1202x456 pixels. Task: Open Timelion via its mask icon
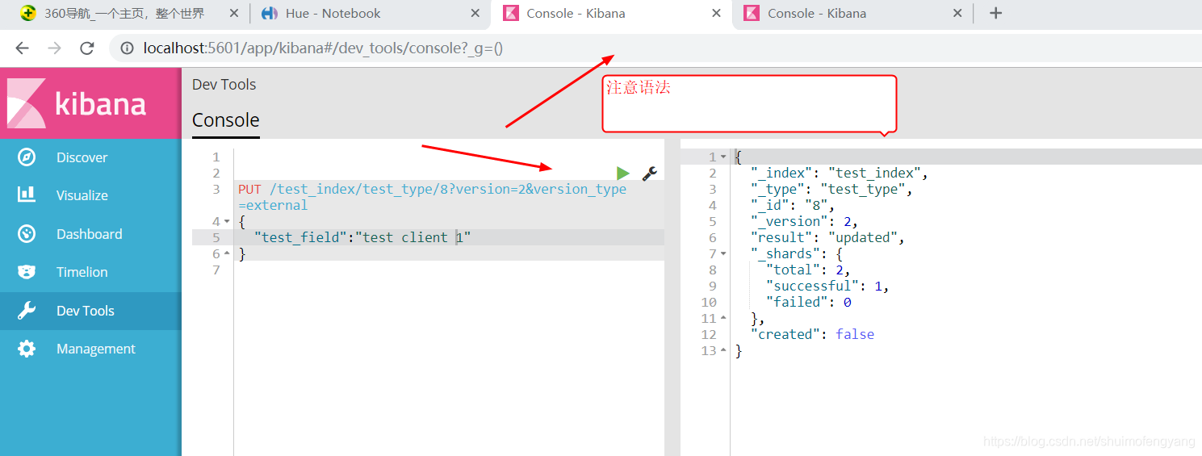27,272
